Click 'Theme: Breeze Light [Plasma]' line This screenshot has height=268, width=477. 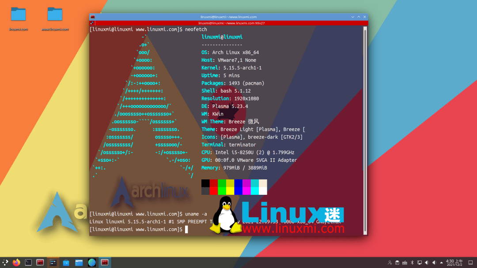(x=254, y=129)
